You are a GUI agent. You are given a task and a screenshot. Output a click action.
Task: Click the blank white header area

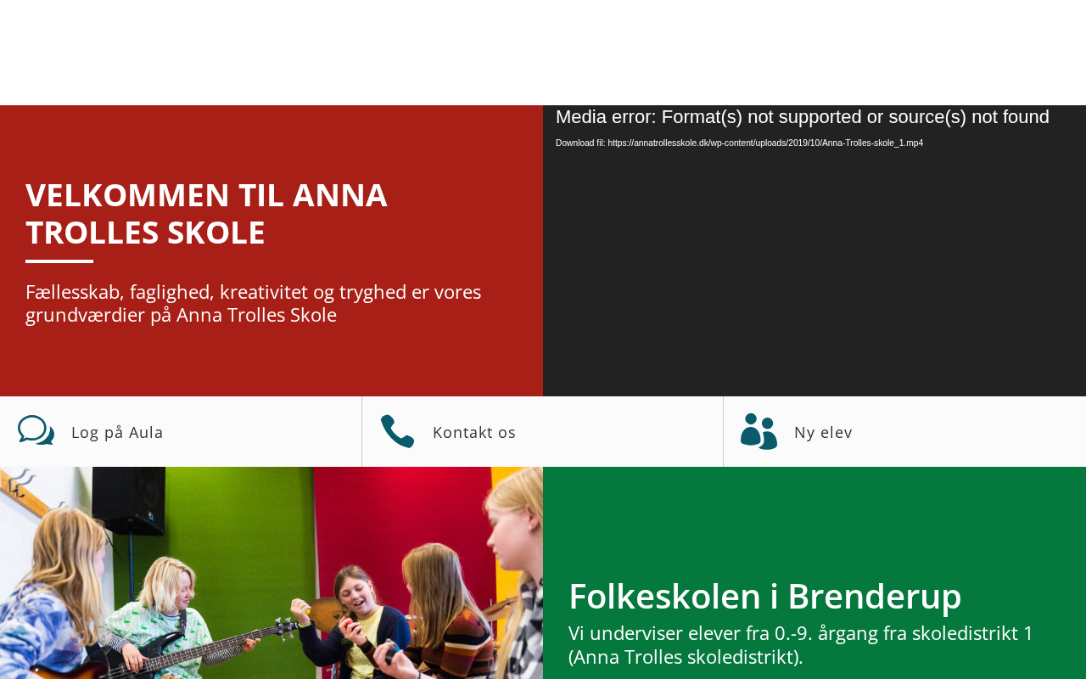tap(543, 51)
